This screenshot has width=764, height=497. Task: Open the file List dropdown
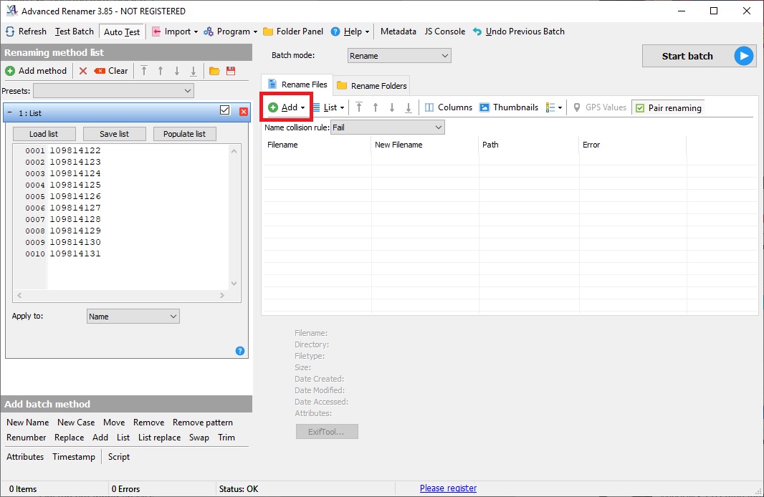click(328, 107)
